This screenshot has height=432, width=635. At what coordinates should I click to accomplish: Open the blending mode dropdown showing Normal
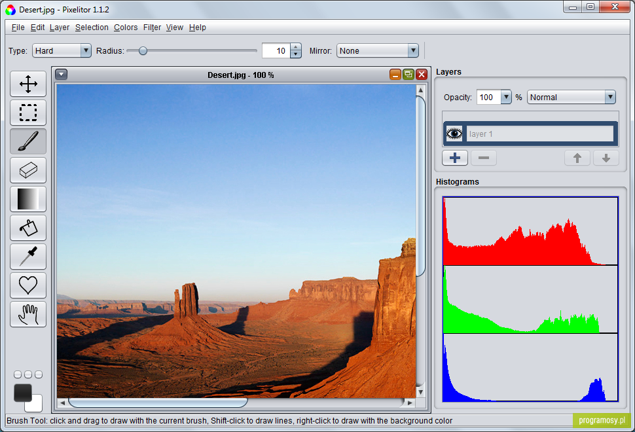(571, 97)
